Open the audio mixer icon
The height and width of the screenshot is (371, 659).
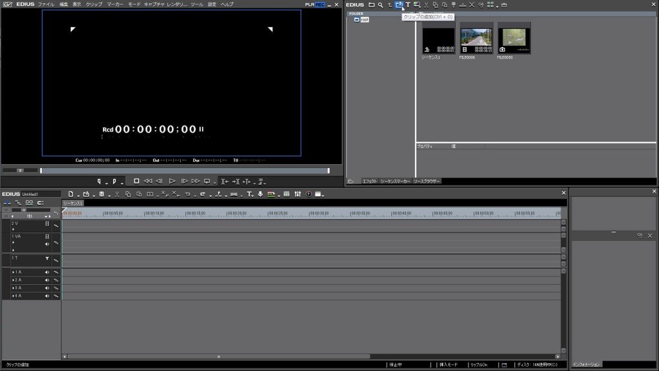click(297, 195)
